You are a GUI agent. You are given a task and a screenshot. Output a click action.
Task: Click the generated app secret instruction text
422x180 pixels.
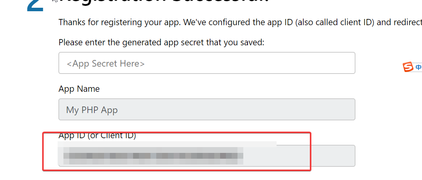pos(161,42)
